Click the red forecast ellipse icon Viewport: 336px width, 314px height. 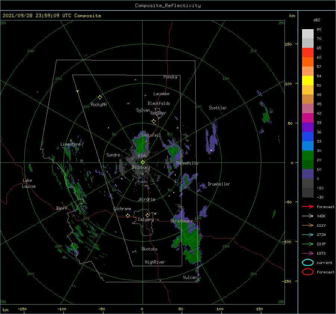(x=308, y=272)
